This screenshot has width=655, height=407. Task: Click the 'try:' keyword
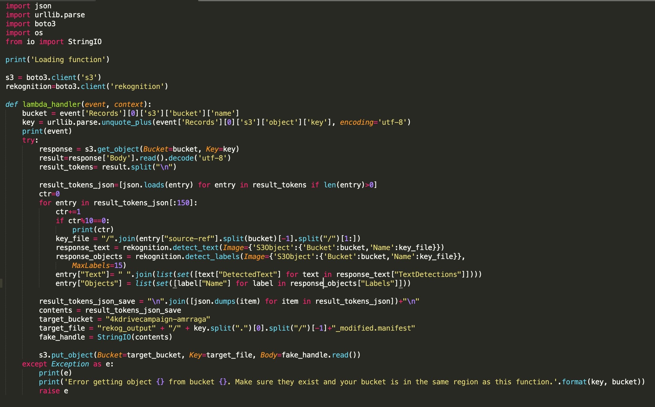(30, 140)
